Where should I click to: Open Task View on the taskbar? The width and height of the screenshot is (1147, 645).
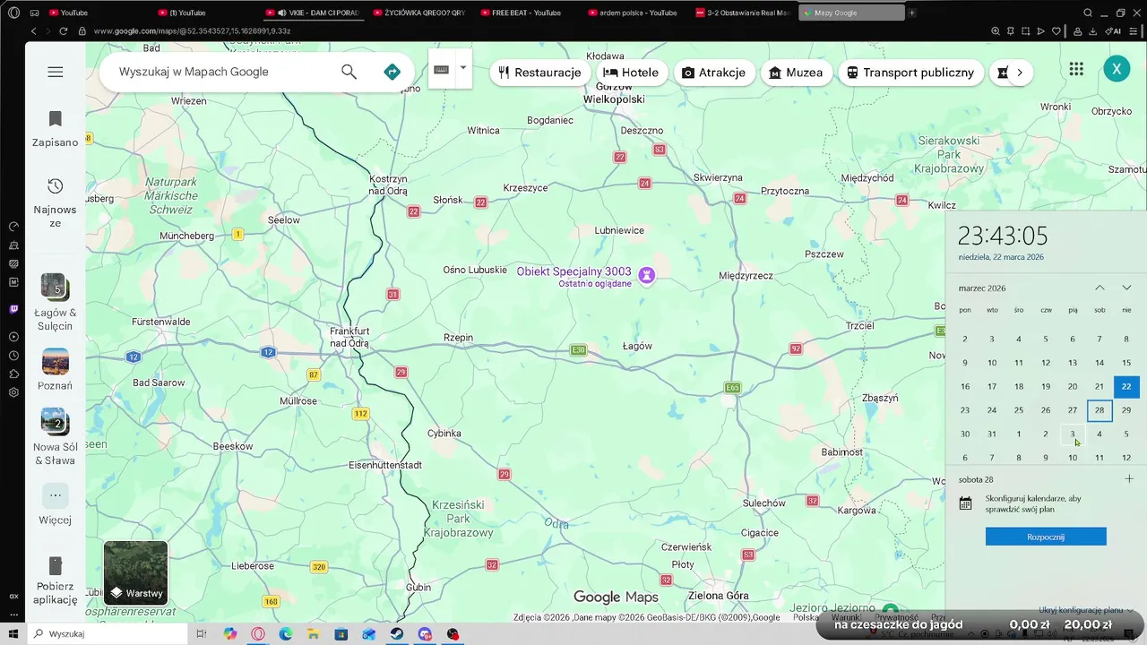[x=202, y=634]
